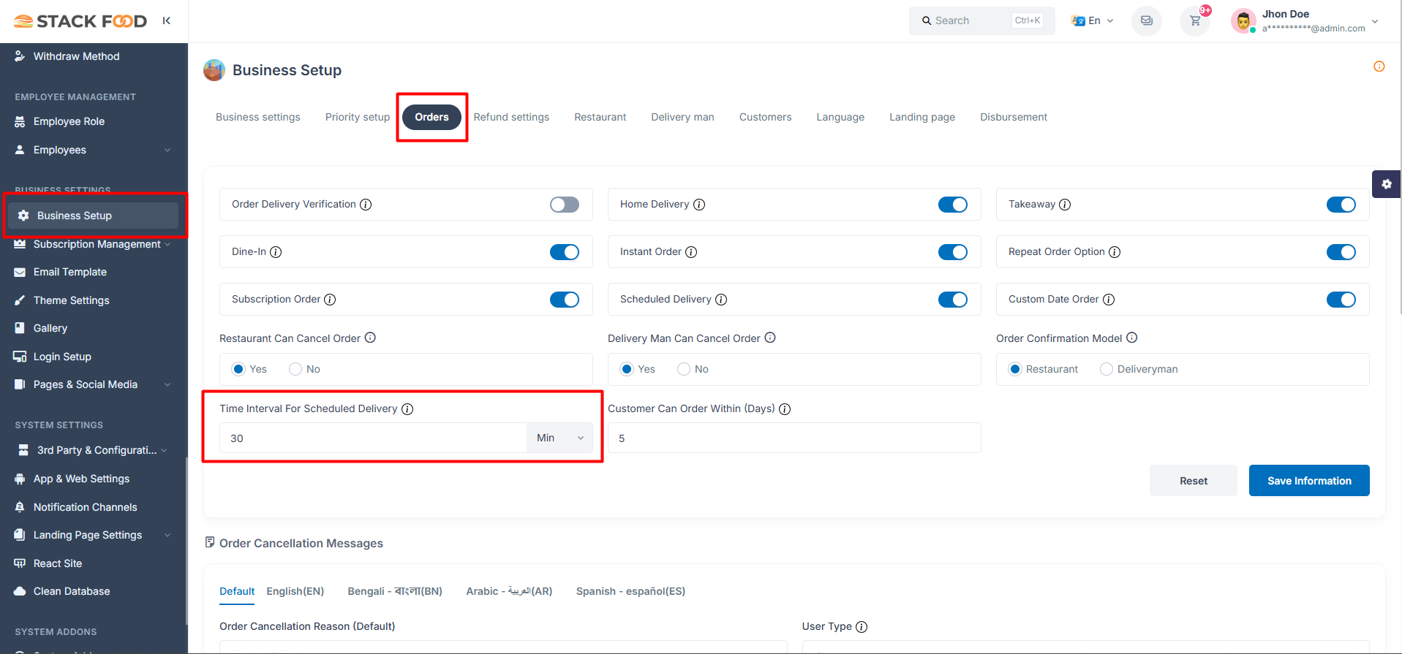
Task: Open the Min time unit dropdown
Action: tap(559, 438)
